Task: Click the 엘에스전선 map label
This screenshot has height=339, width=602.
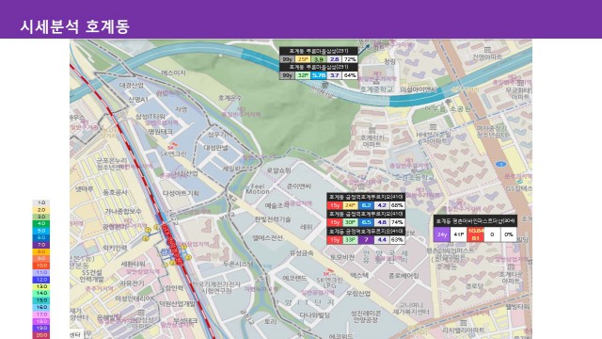Action: (267, 238)
